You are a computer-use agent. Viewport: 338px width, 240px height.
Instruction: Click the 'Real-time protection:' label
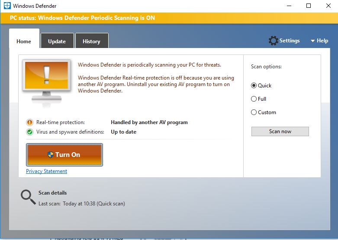(61, 122)
